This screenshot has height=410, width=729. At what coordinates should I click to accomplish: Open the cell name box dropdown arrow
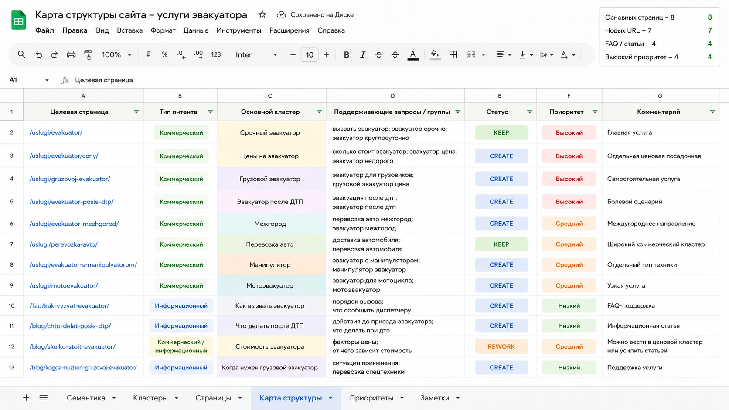(47, 80)
